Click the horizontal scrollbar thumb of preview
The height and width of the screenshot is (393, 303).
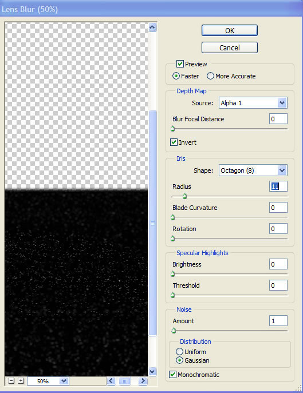point(125,381)
